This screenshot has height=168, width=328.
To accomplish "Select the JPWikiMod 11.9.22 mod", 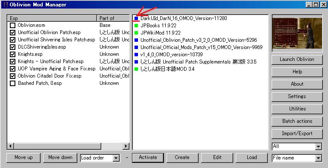I will tap(161, 33).
